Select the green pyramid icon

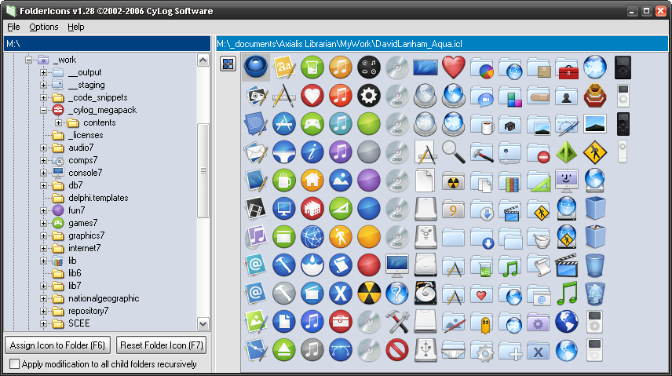[x=567, y=151]
